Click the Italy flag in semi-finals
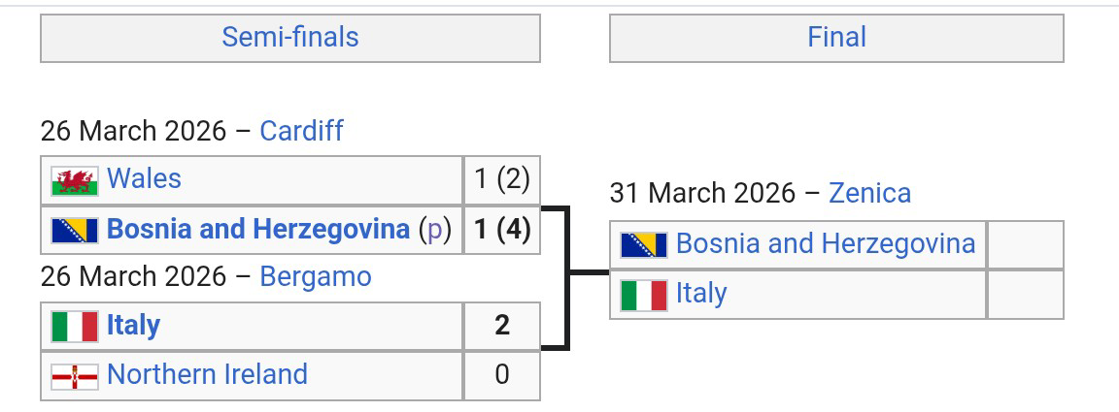The image size is (1119, 412). coord(75,326)
